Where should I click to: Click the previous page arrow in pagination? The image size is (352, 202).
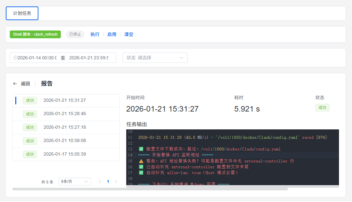[100, 182]
